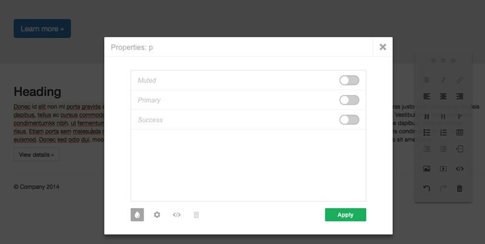Click the View details » button
This screenshot has width=485, height=244.
click(36, 154)
